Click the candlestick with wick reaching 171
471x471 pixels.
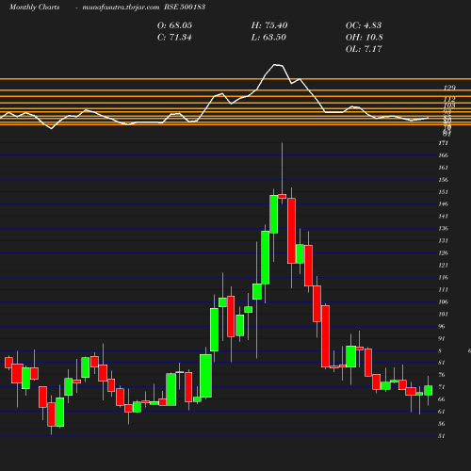tap(283, 196)
